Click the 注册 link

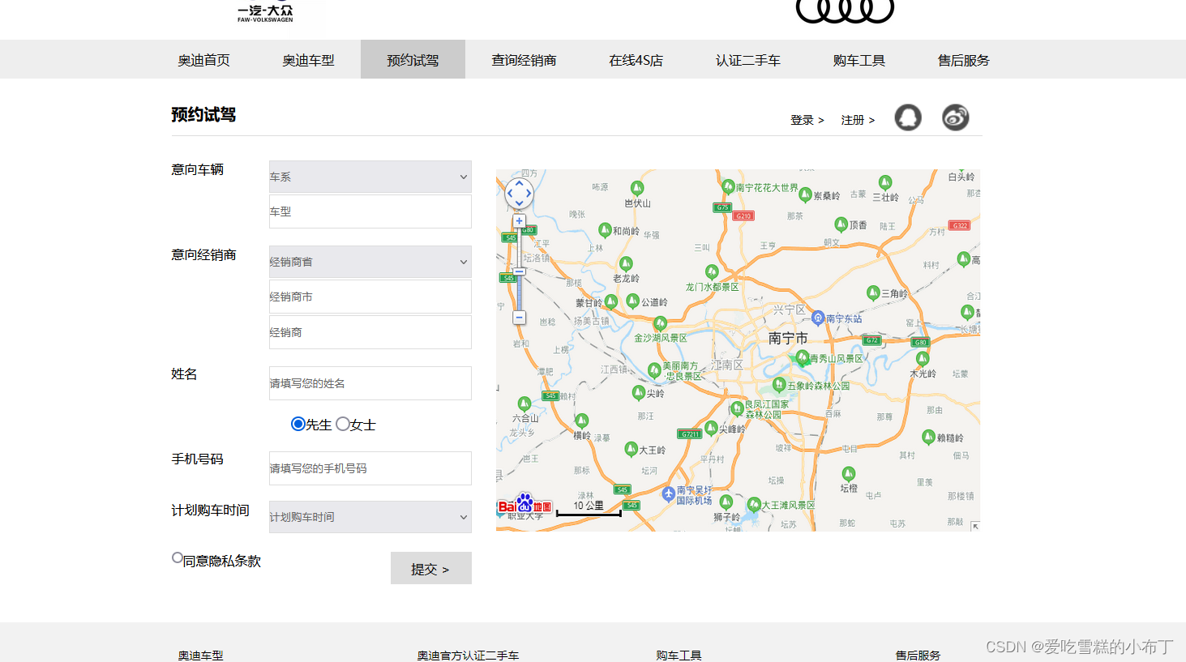[858, 120]
